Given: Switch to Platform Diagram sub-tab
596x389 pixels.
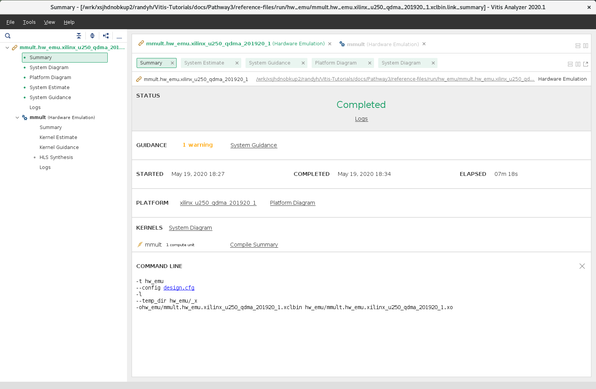Looking at the screenshot, I should (x=336, y=63).
